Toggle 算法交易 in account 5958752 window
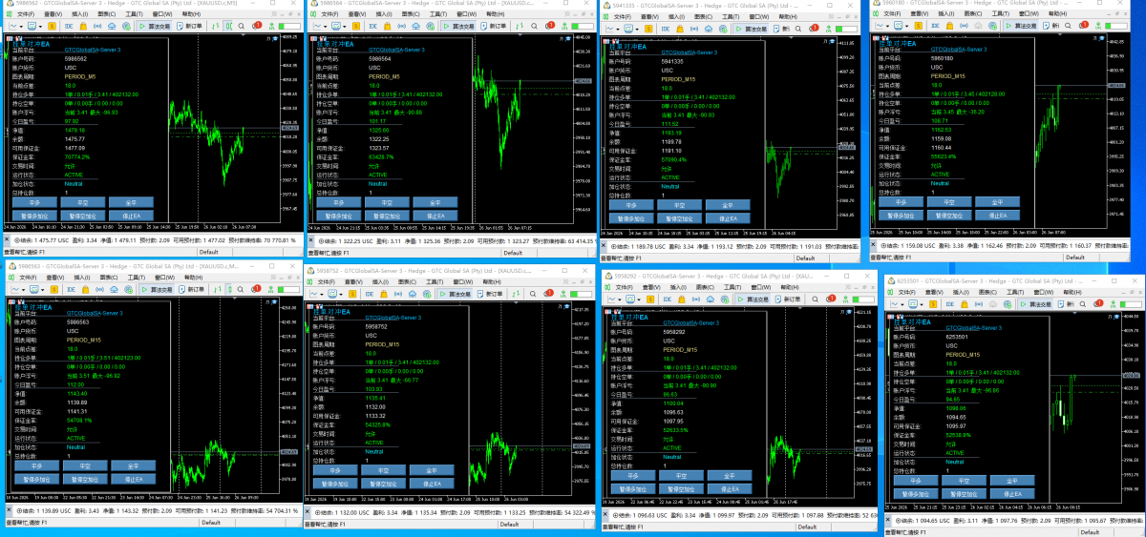 [455, 294]
